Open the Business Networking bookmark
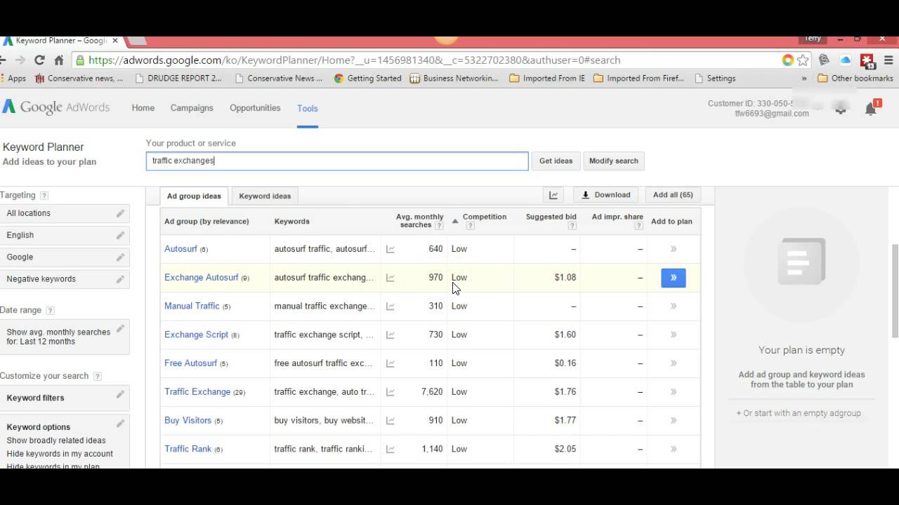Image resolution: width=899 pixels, height=505 pixels. point(454,79)
